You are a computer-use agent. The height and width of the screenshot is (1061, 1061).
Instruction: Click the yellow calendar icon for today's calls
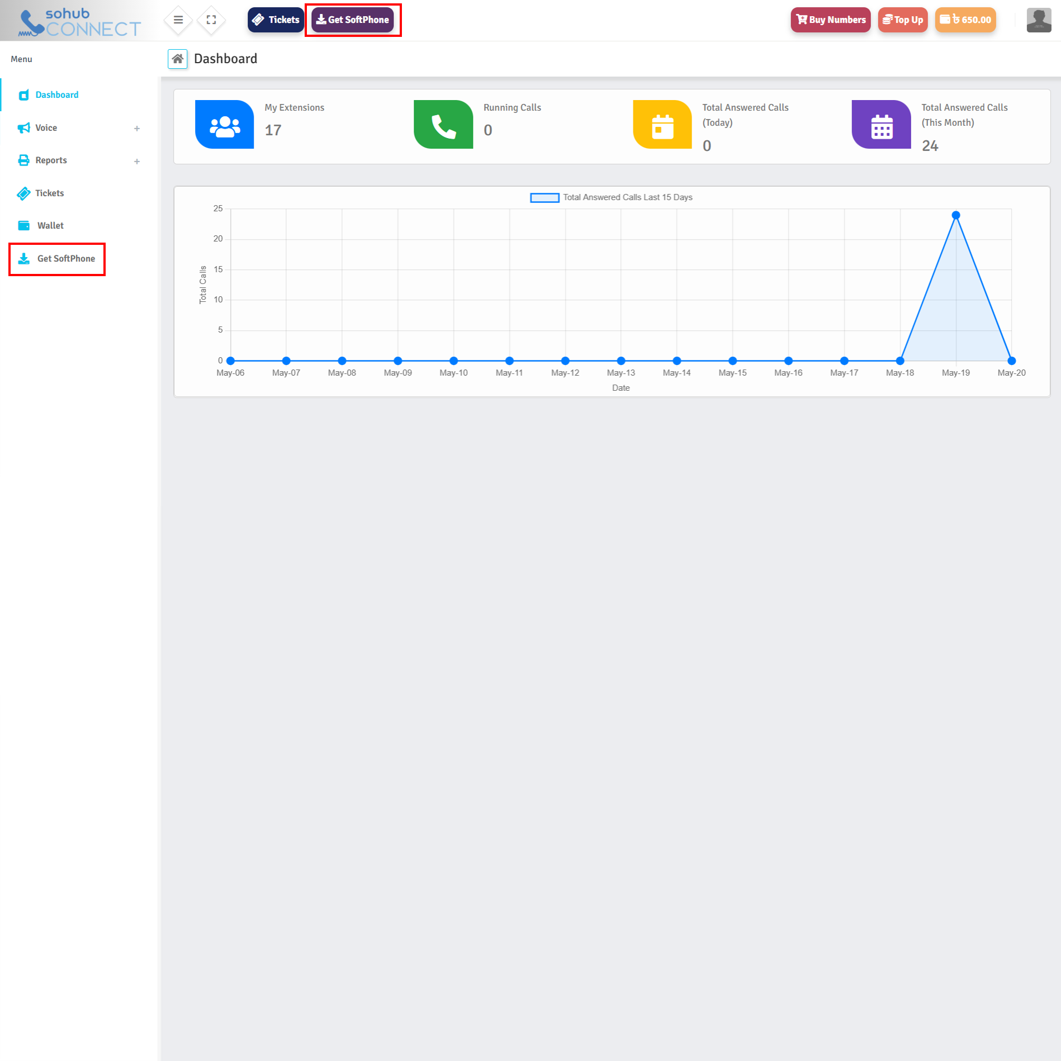pos(662,125)
